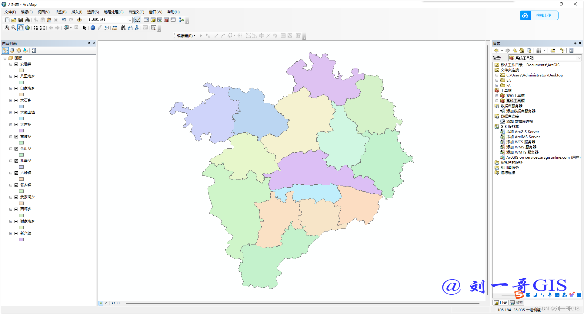Open the 文件(F) menu
Image resolution: width=584 pixels, height=314 pixels.
tap(10, 12)
